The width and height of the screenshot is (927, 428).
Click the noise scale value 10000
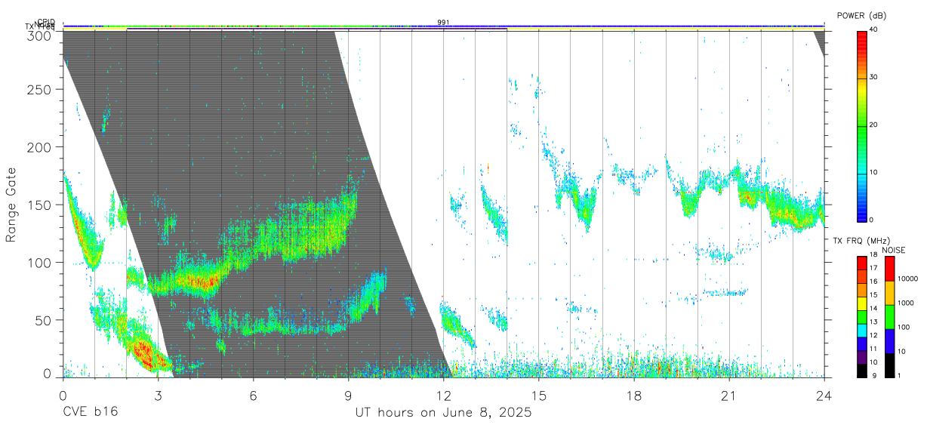pos(909,279)
